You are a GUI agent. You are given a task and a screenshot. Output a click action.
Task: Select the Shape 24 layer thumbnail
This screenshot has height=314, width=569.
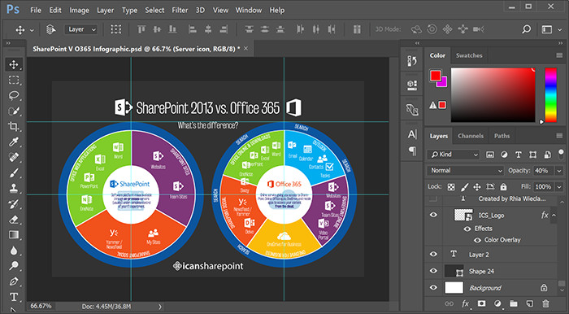pos(454,271)
